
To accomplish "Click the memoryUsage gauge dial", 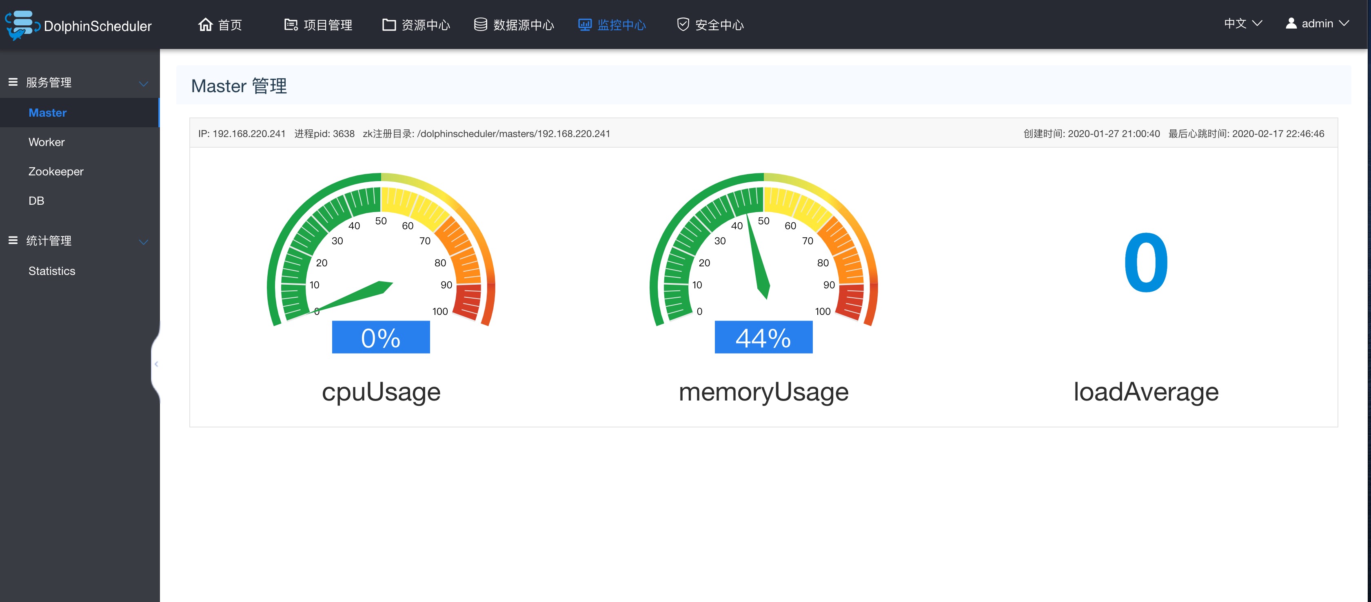I will click(764, 250).
